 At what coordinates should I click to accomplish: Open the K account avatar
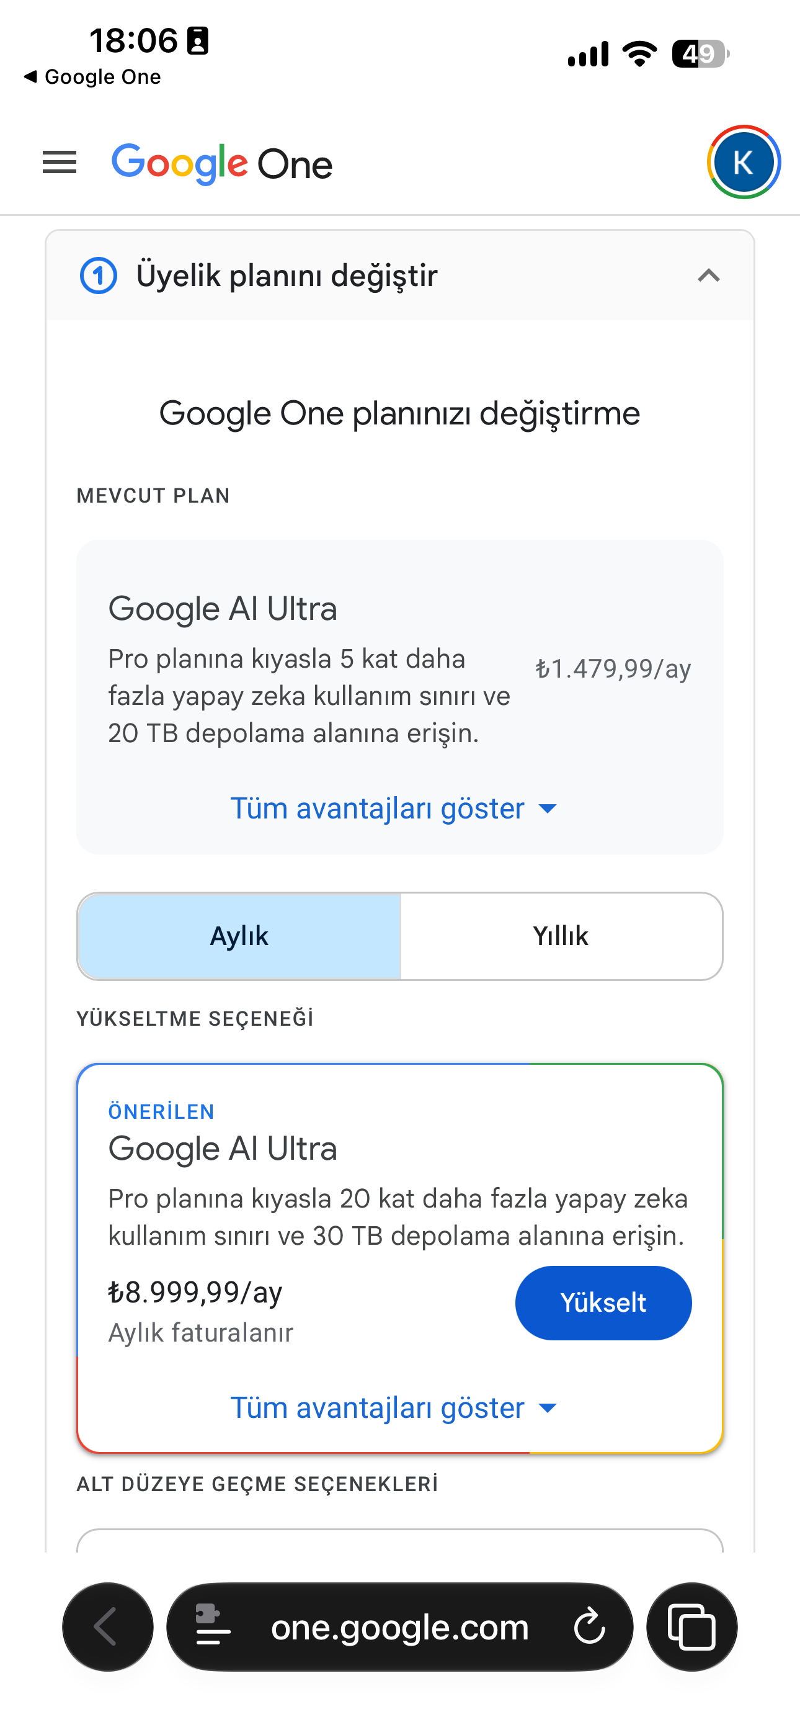[744, 163]
